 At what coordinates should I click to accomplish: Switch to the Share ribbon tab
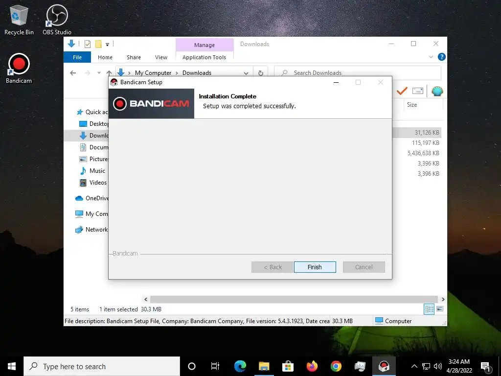[x=134, y=57]
